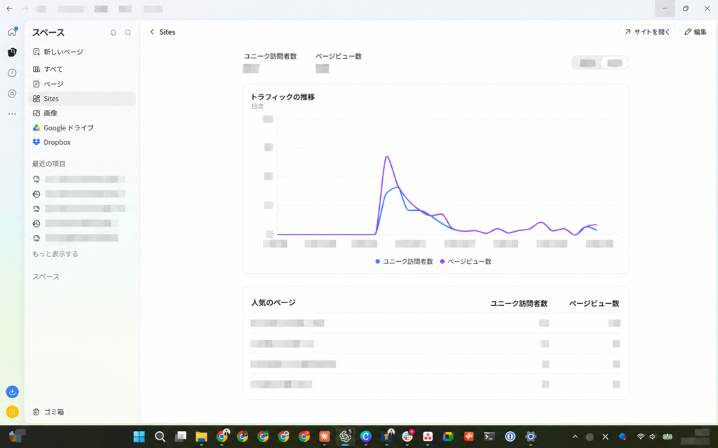The image size is (718, 448).
Task: Open the Windows Start button
Action: click(140, 437)
